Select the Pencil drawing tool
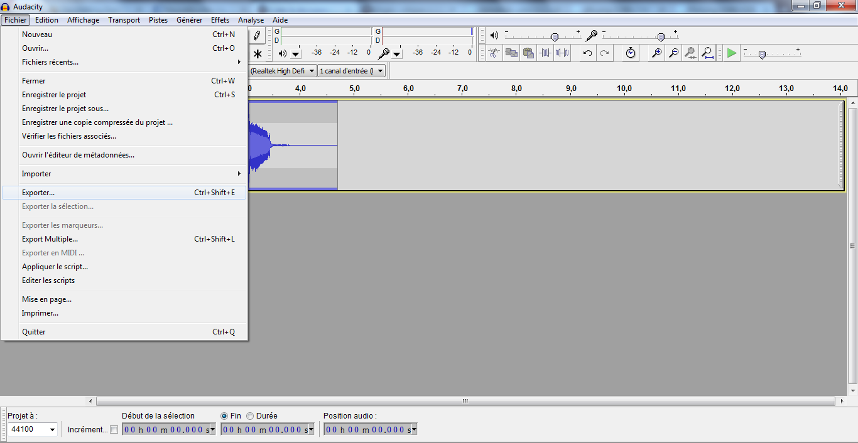The width and height of the screenshot is (858, 443). tap(258, 35)
